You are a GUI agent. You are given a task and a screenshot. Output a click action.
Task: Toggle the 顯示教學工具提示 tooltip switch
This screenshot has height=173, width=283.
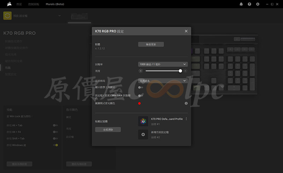click(x=140, y=87)
